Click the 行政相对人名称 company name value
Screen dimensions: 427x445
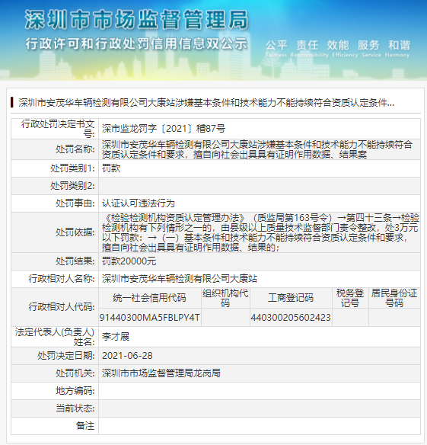click(x=180, y=279)
